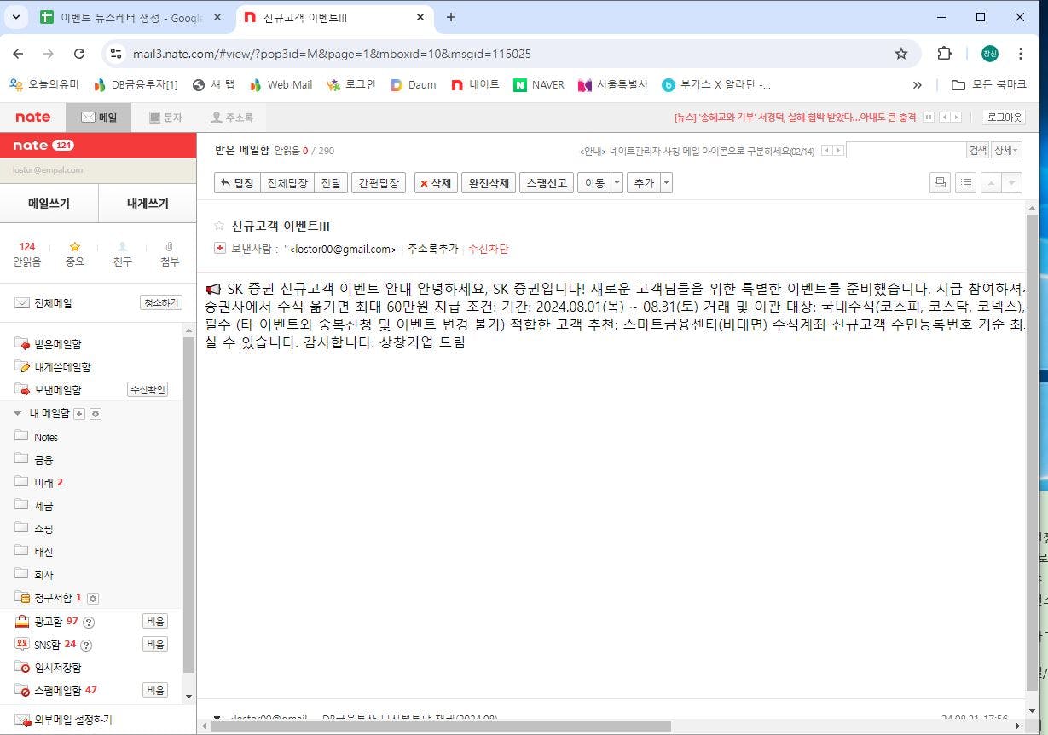Open the mail list view icon
This screenshot has width=1048, height=735.
965,182
